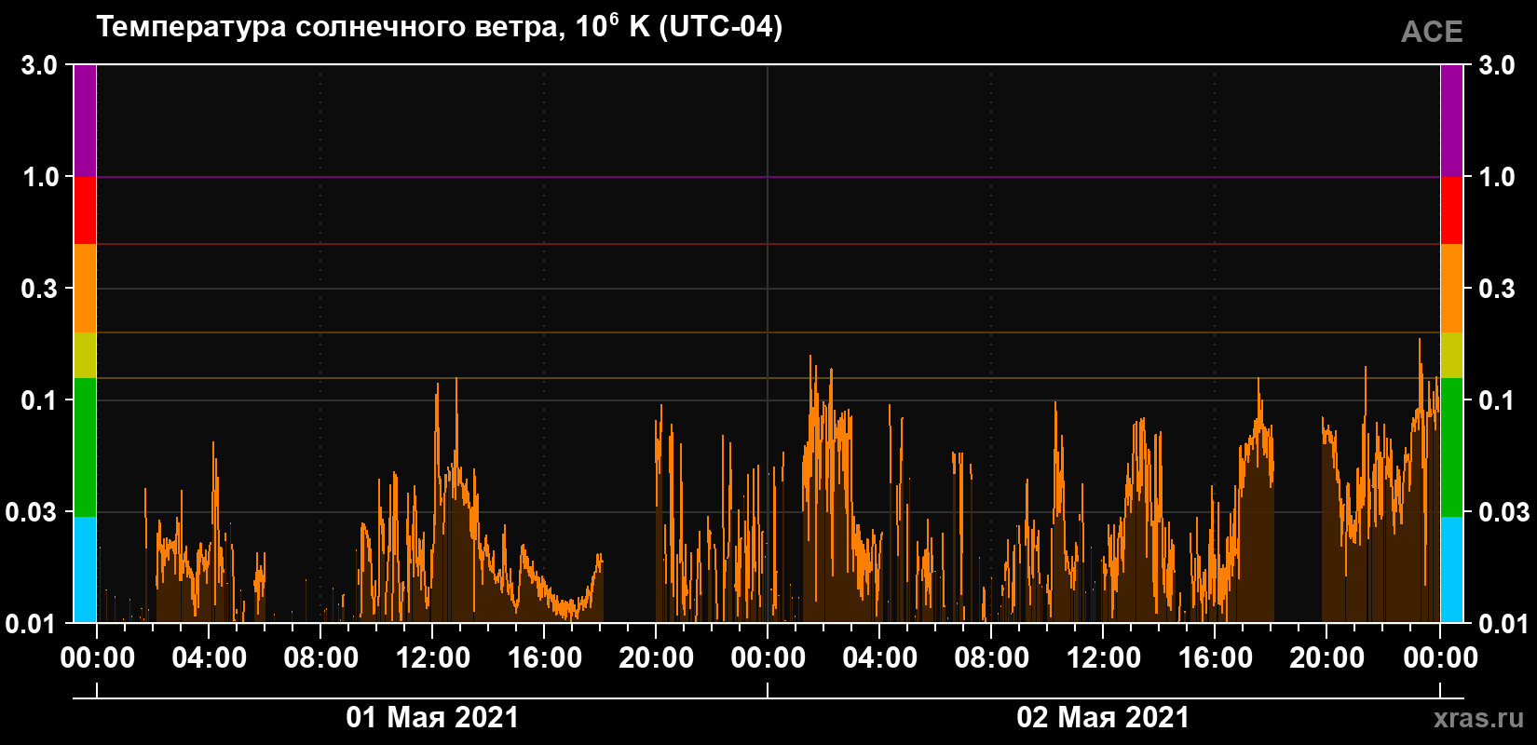Screen dimensions: 1537x745
Task: Click the orange segment of the left color scale
Action: (85, 289)
